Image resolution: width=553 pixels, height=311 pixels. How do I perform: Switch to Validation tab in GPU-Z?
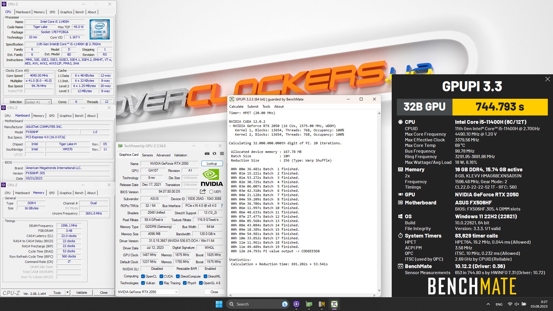[180, 155]
